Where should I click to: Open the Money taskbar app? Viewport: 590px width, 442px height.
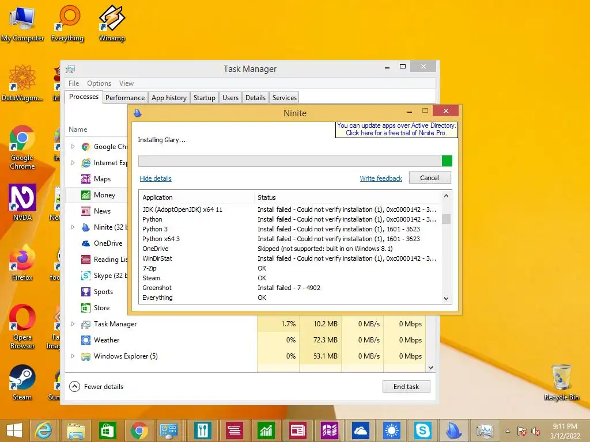tap(266, 430)
